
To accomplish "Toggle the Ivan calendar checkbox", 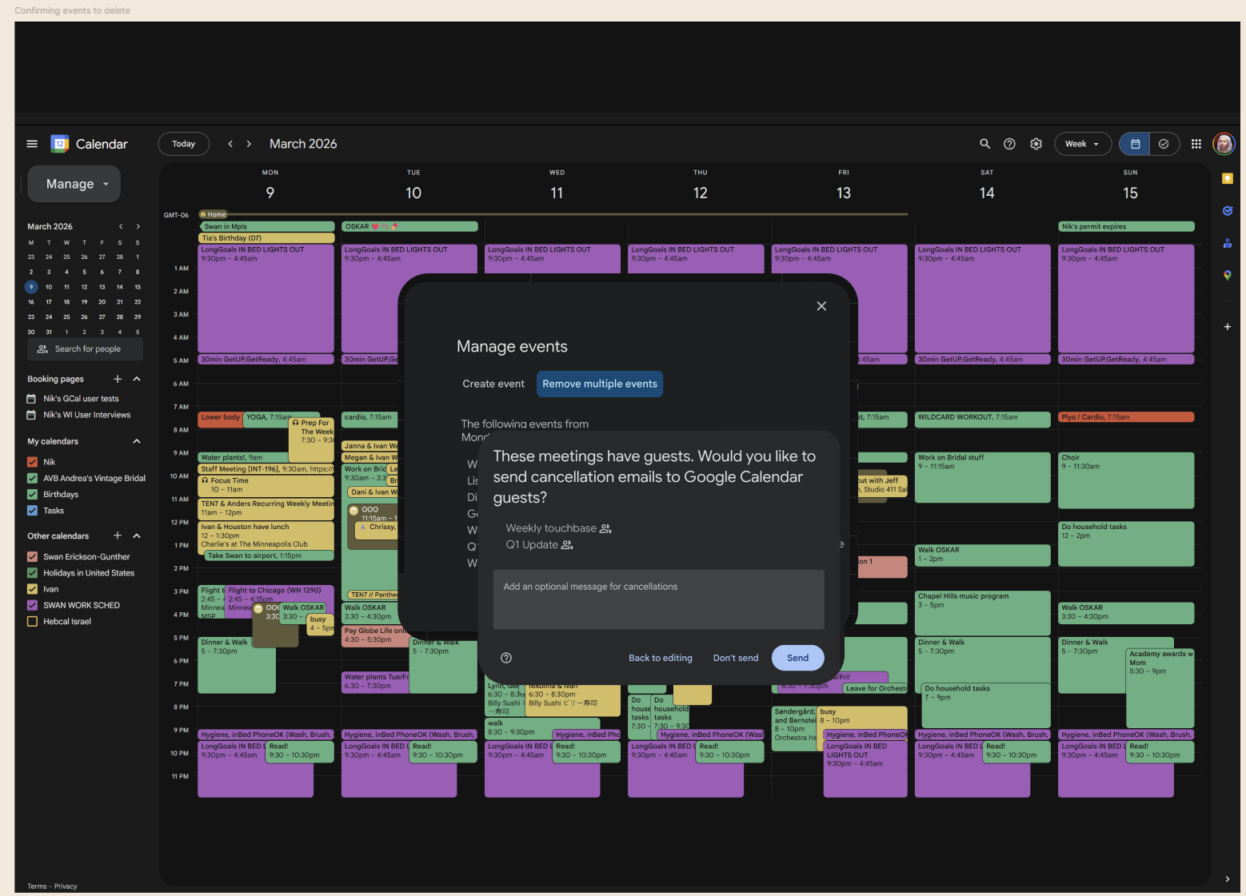I will click(x=33, y=589).
